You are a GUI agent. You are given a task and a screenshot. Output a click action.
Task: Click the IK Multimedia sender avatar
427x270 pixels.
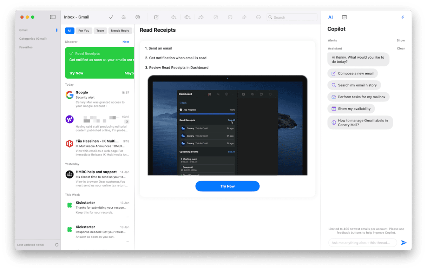pyautogui.click(x=70, y=144)
